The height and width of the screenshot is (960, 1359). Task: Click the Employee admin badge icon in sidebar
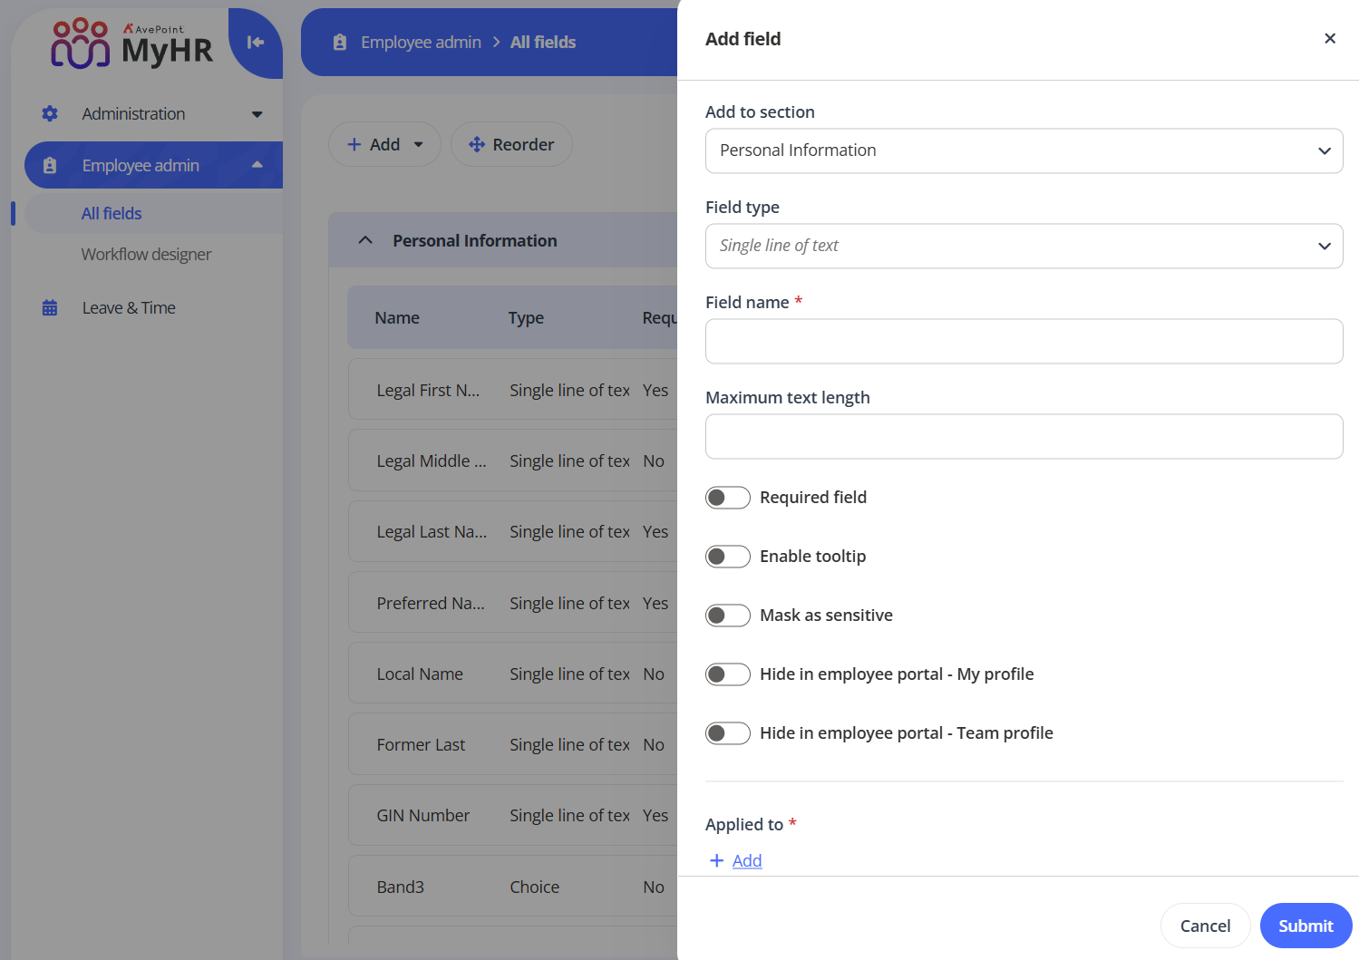(50, 165)
